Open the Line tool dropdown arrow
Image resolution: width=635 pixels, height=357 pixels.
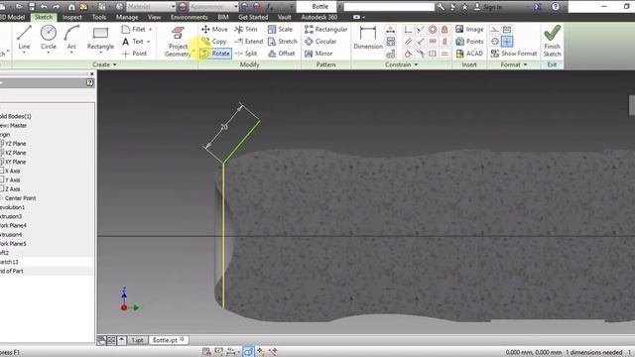[24, 53]
